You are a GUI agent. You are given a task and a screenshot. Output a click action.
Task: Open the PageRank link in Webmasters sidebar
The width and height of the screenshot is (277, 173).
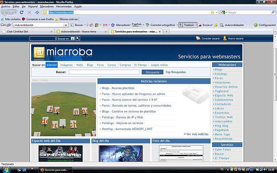tap(222, 130)
